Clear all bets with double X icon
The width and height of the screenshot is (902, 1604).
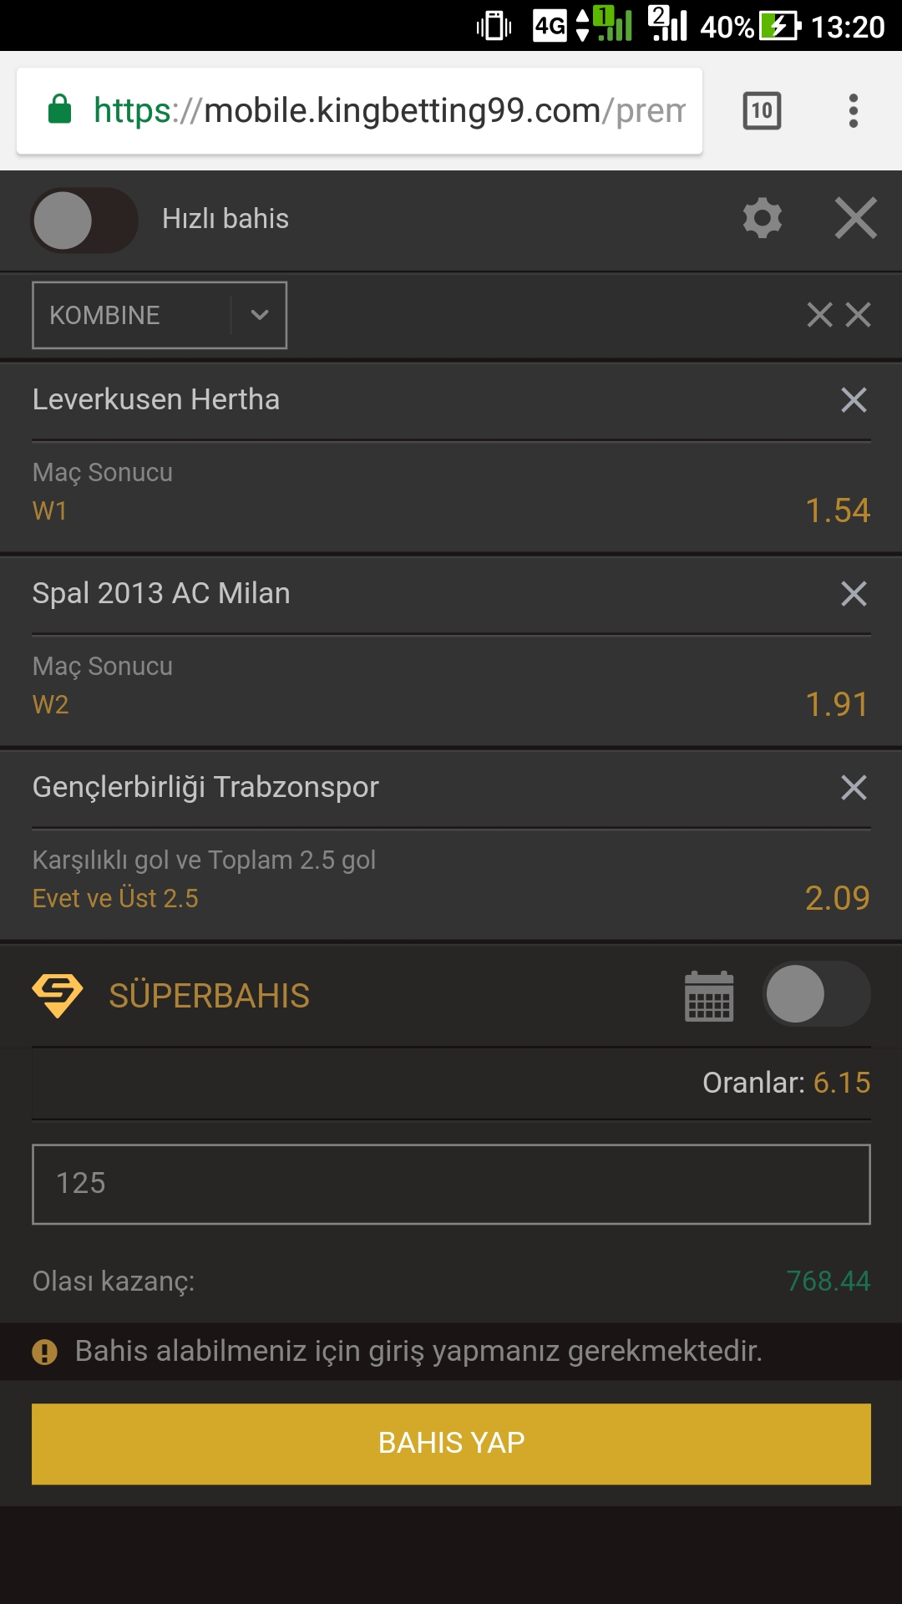839,315
